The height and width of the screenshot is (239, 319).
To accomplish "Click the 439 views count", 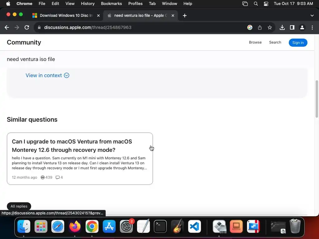I will coord(47,177).
